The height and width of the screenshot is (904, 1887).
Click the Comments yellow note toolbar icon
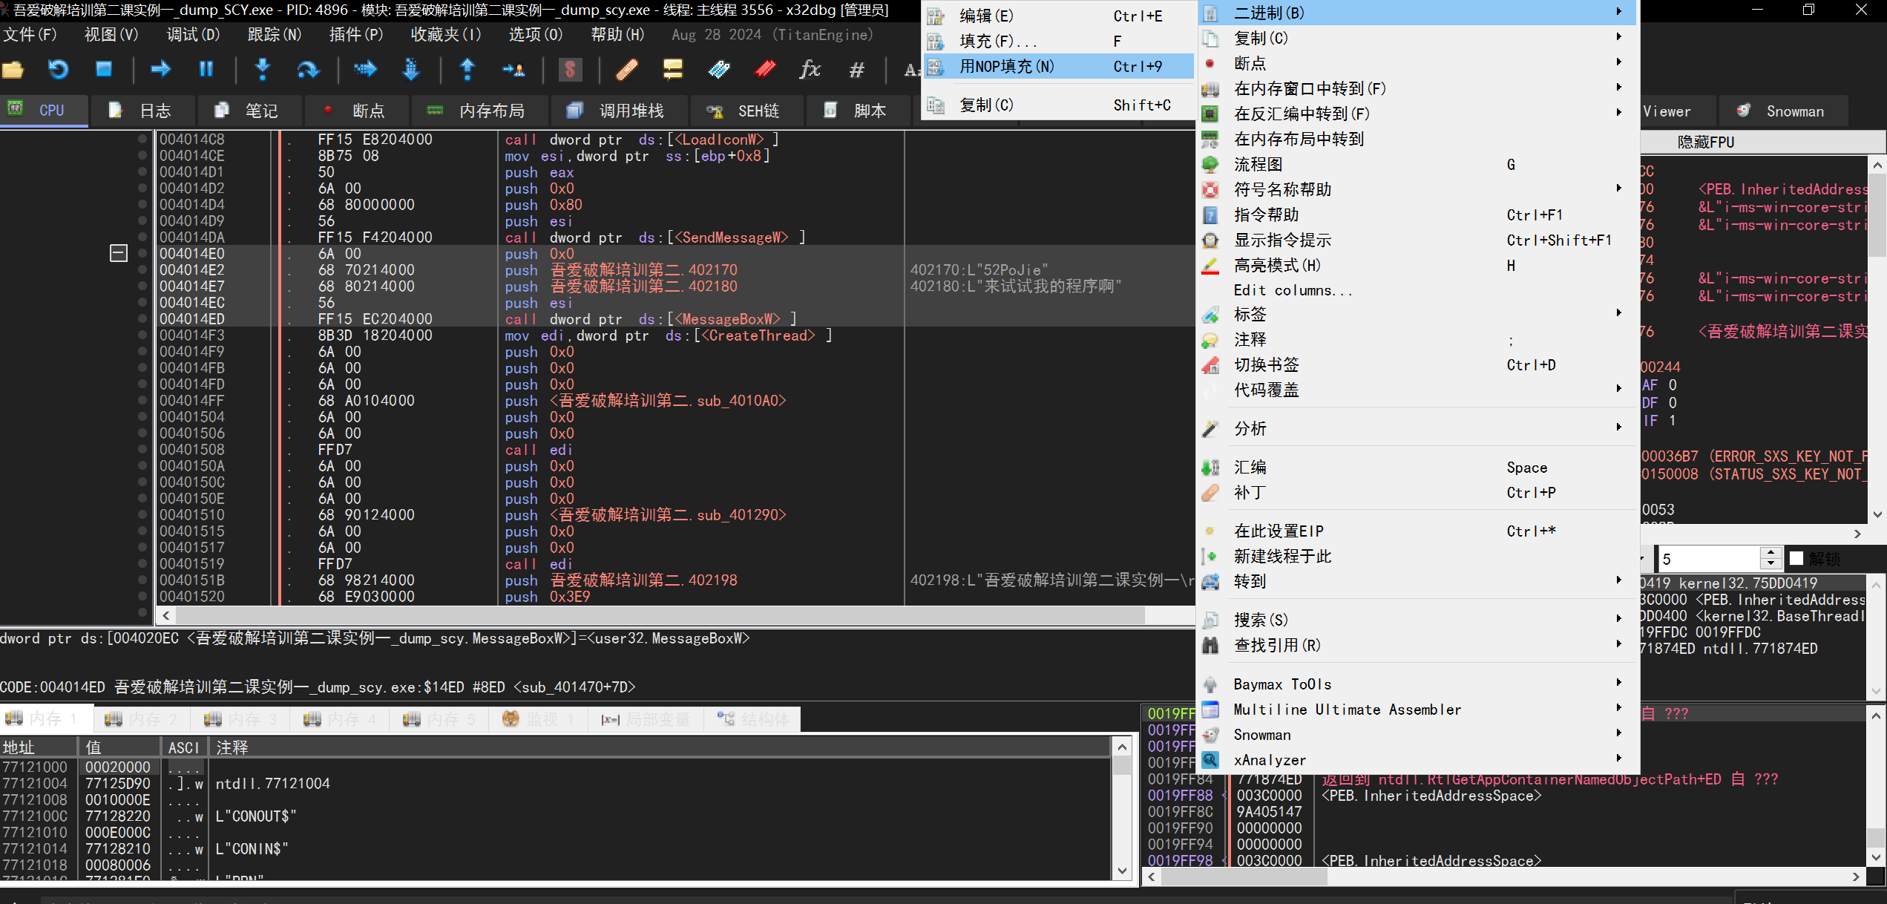pyautogui.click(x=673, y=70)
